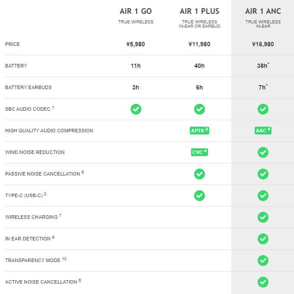Click the passive noise cancellation checkmark for Air 1 ANC
294x294 pixels.
(x=263, y=174)
